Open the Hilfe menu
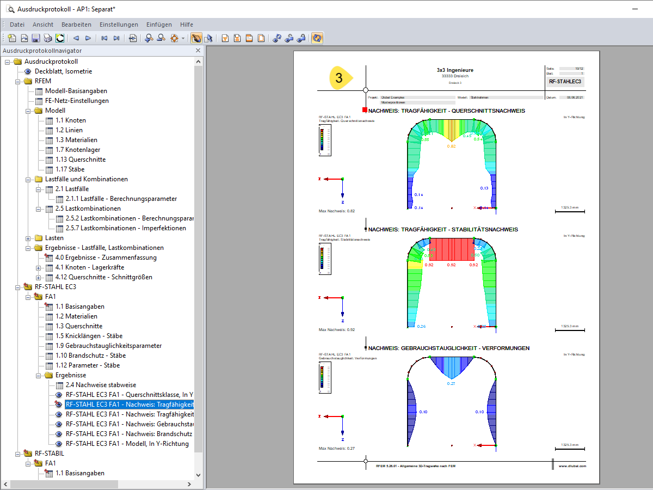The height and width of the screenshot is (490, 653). (187, 24)
